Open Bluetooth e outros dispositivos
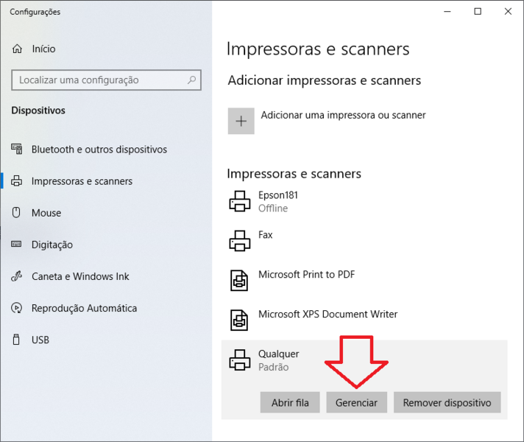524x442 pixels. (x=99, y=150)
